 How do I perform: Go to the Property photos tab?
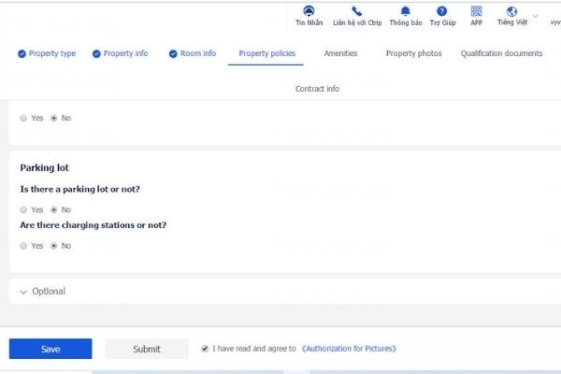(413, 54)
